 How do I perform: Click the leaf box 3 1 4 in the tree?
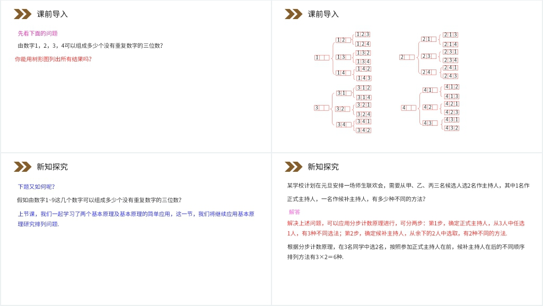364,98
